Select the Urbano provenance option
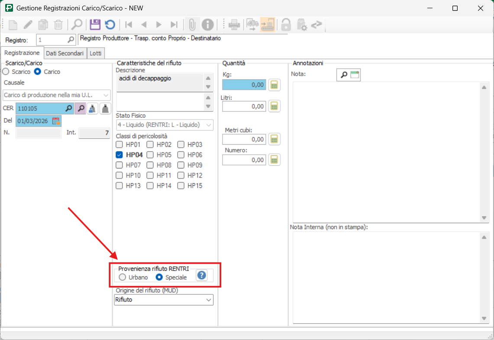 [122, 277]
